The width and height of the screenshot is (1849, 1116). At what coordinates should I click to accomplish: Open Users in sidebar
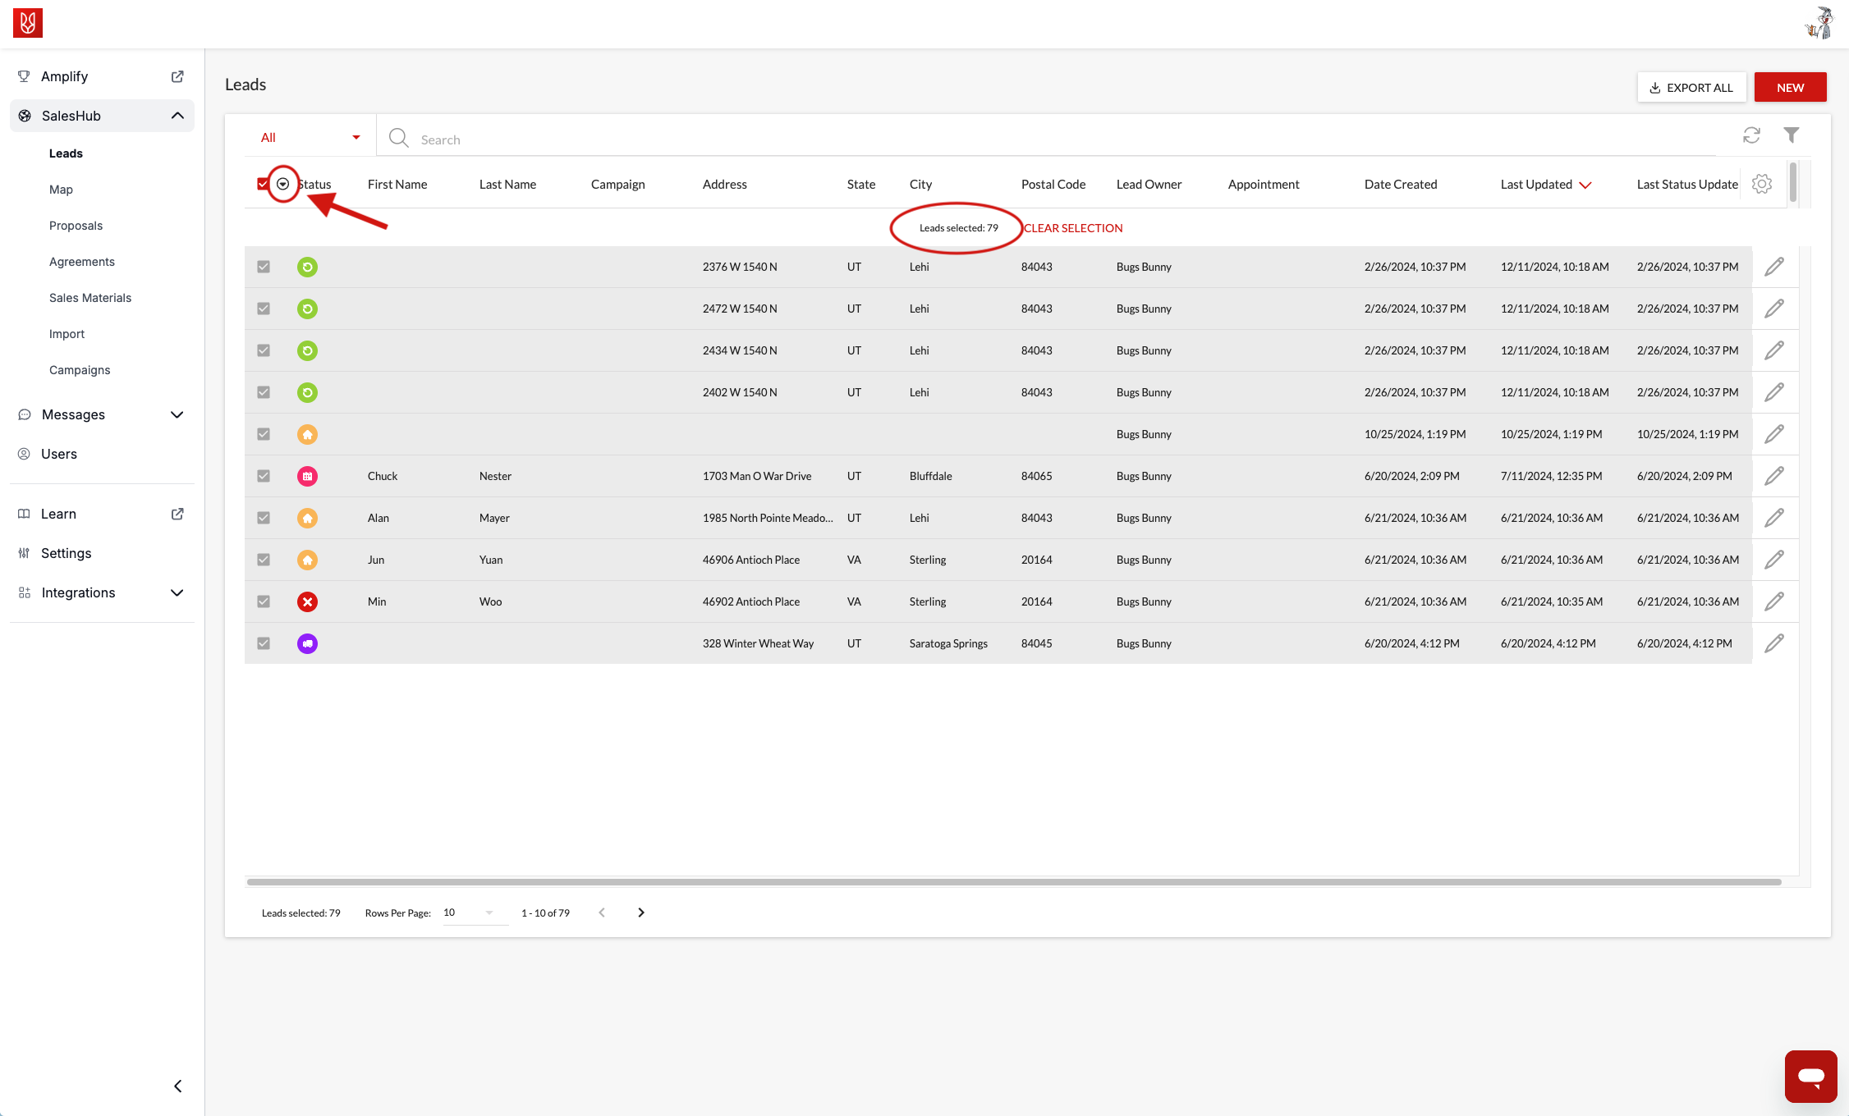[59, 454]
